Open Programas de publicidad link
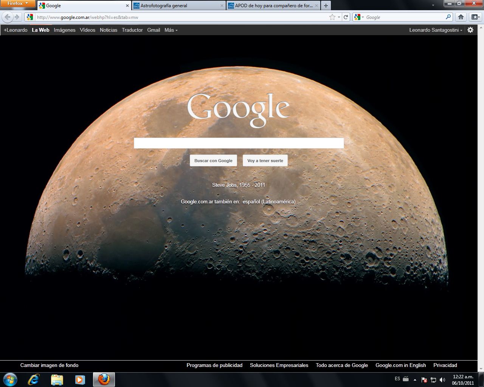The width and height of the screenshot is (484, 387). pyautogui.click(x=214, y=365)
